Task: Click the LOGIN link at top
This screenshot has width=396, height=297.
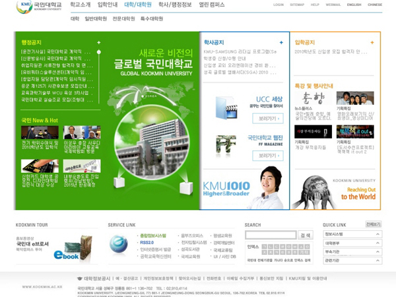Action: pyautogui.click(x=279, y=5)
